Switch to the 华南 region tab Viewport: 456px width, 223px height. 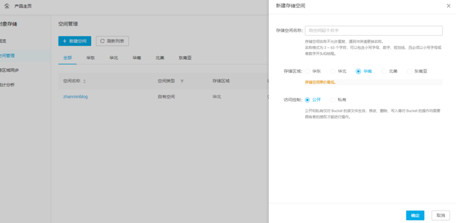[x=137, y=58]
